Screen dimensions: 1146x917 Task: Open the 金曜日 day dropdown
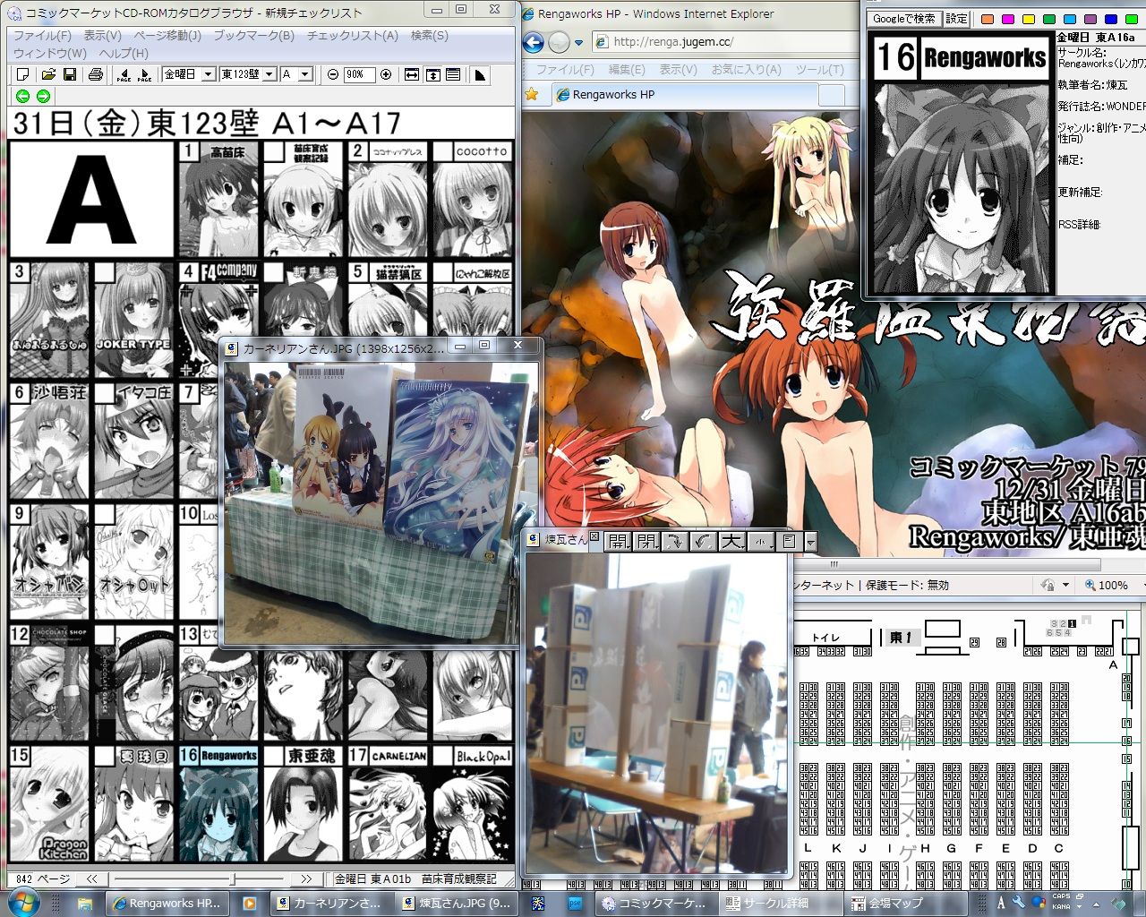pos(209,74)
